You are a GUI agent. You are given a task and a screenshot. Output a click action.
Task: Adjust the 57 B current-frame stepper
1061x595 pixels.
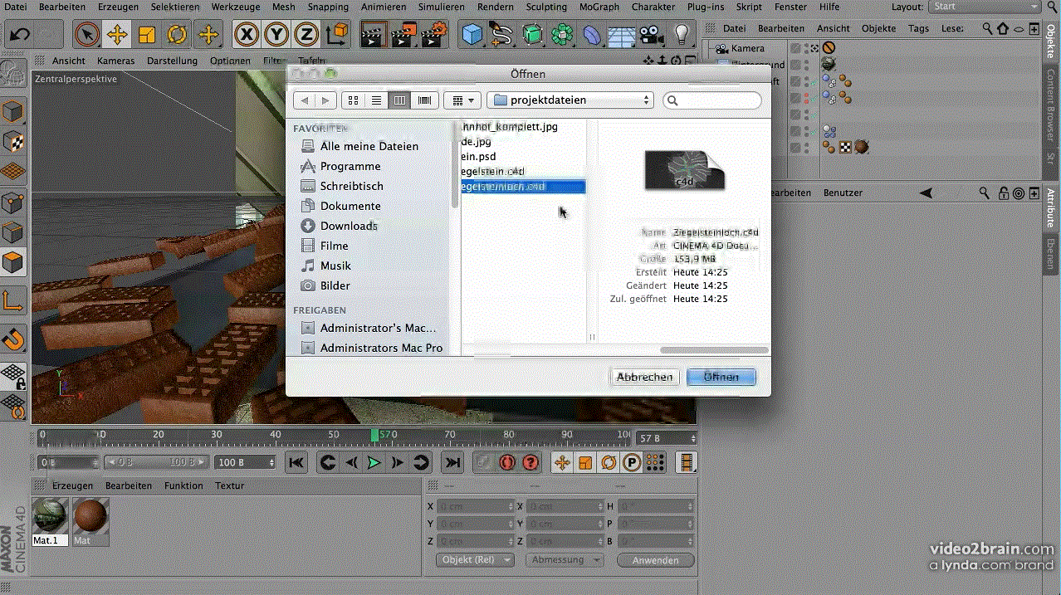(692, 438)
